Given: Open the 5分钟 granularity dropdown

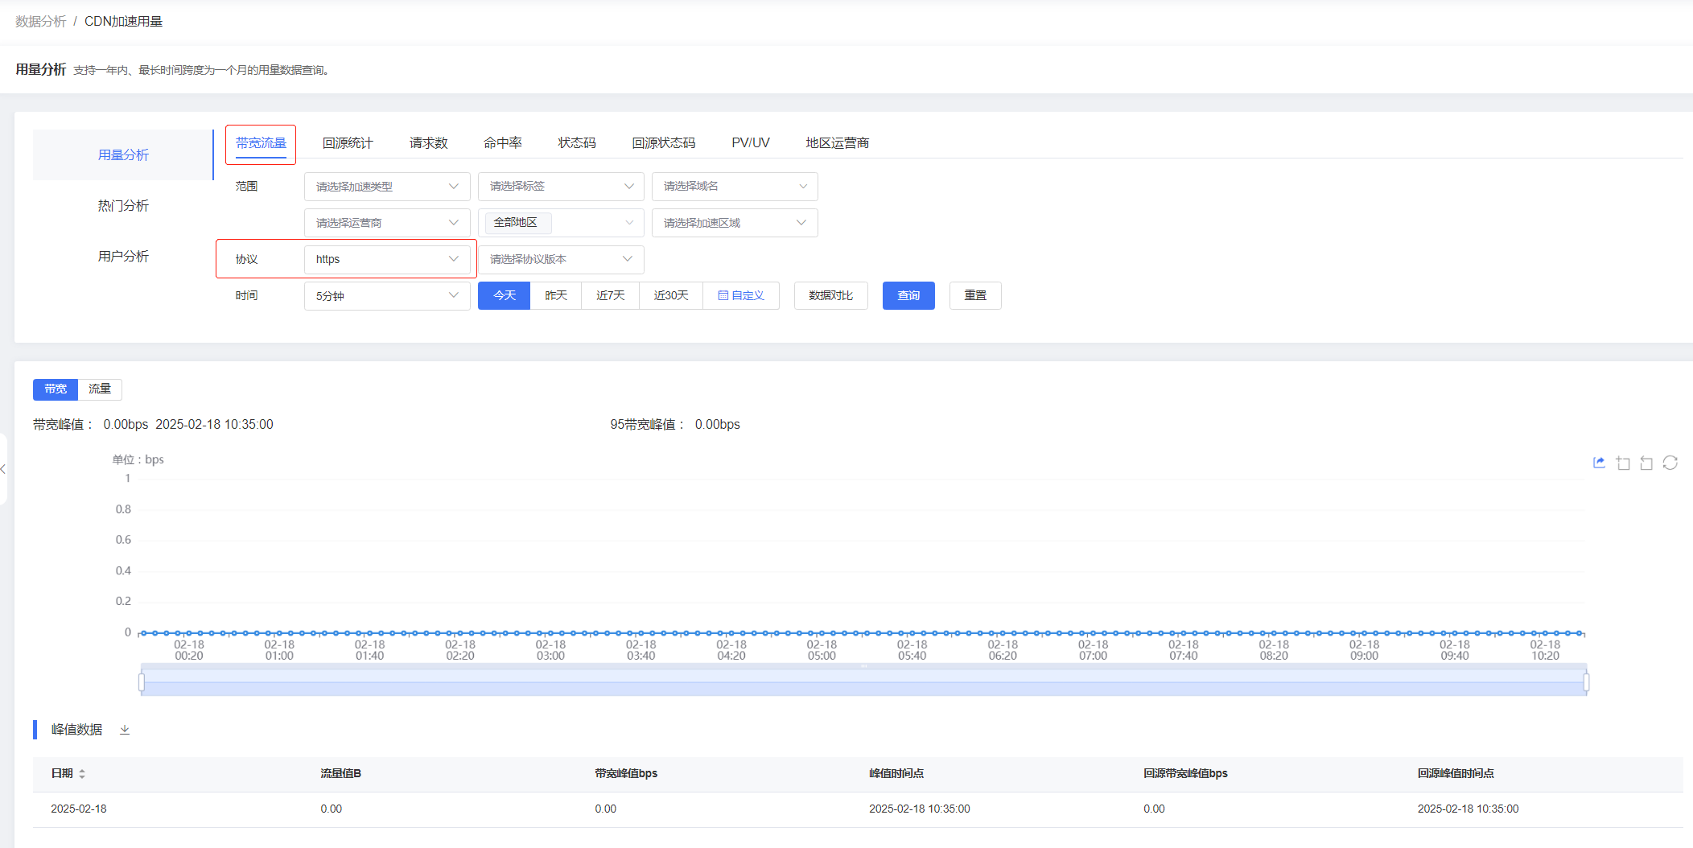Looking at the screenshot, I should (x=387, y=296).
